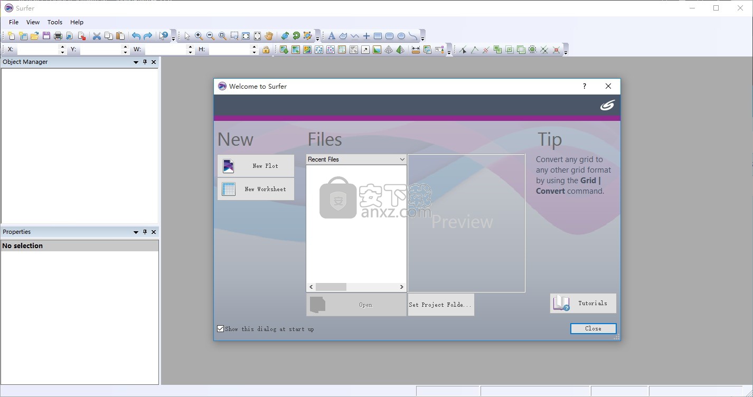Click the Zoom Out magnifier icon
Viewport: 753px width, 397px height.
pos(211,36)
